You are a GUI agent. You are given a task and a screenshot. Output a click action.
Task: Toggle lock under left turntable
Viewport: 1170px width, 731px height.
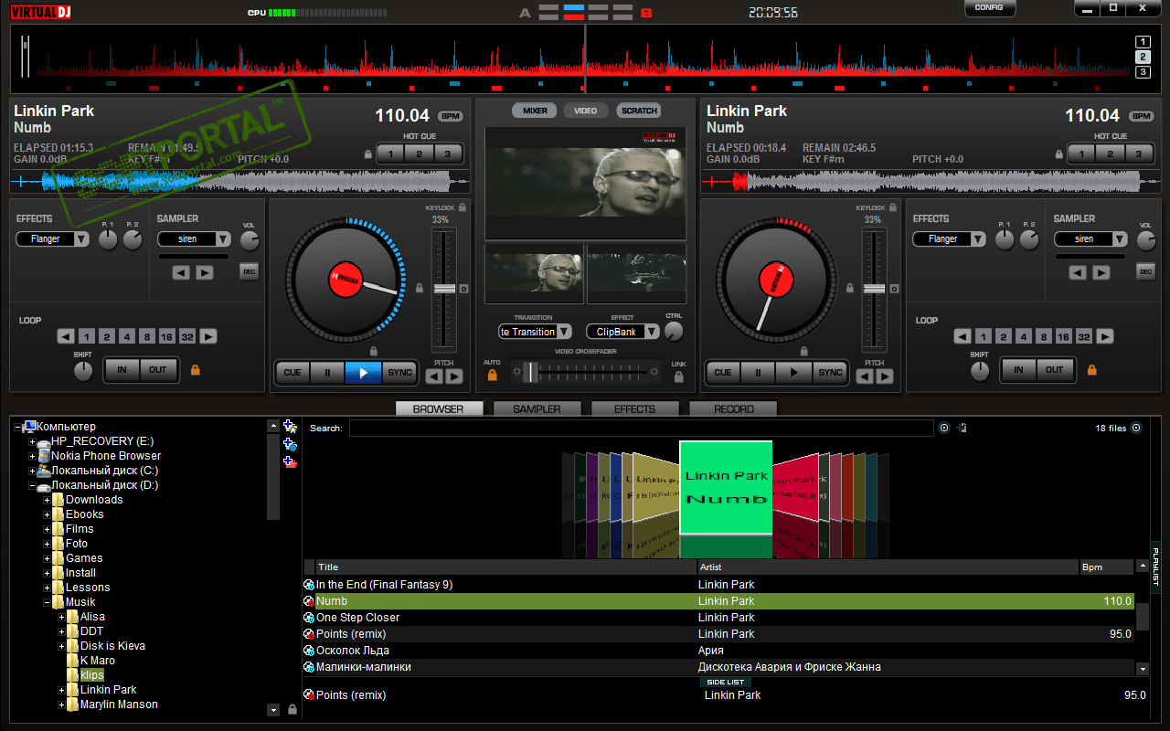(373, 351)
